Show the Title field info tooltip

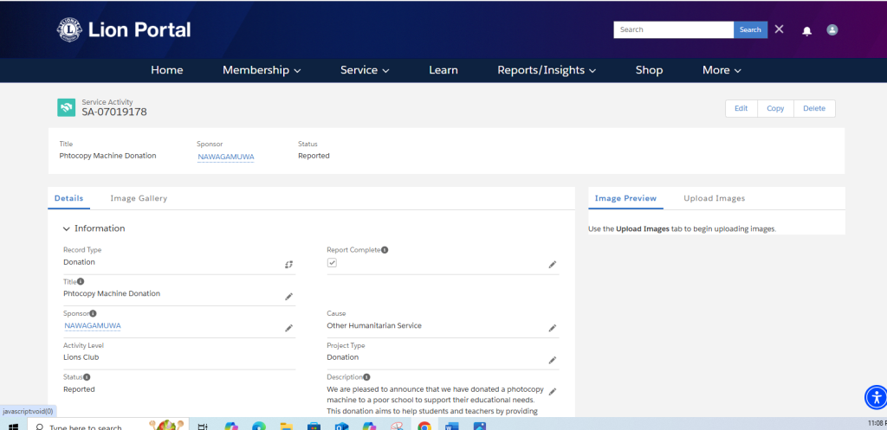pyautogui.click(x=81, y=281)
